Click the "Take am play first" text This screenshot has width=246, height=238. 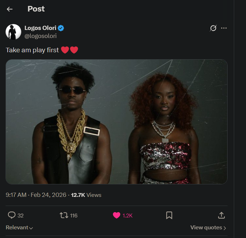click(x=32, y=50)
